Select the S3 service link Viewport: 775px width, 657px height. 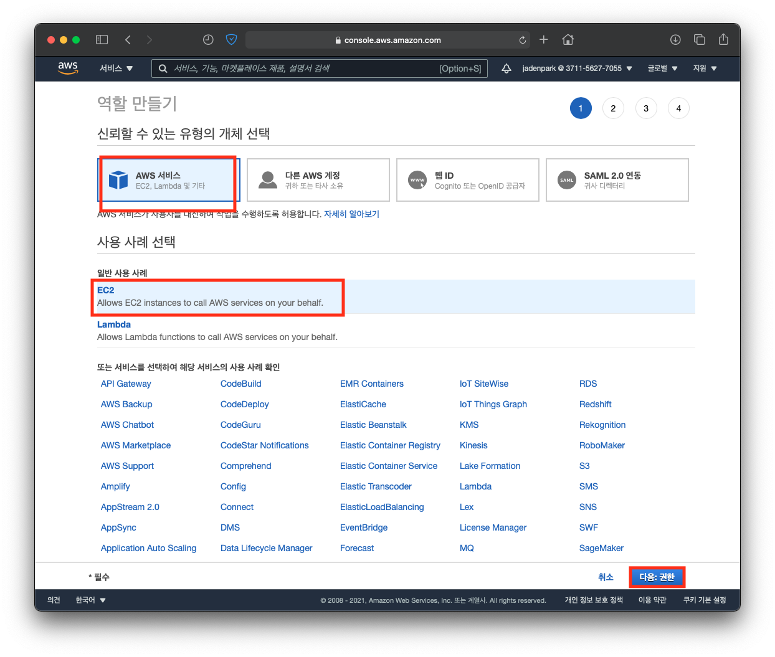click(584, 466)
